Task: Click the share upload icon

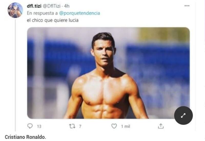Action: pos(161,126)
